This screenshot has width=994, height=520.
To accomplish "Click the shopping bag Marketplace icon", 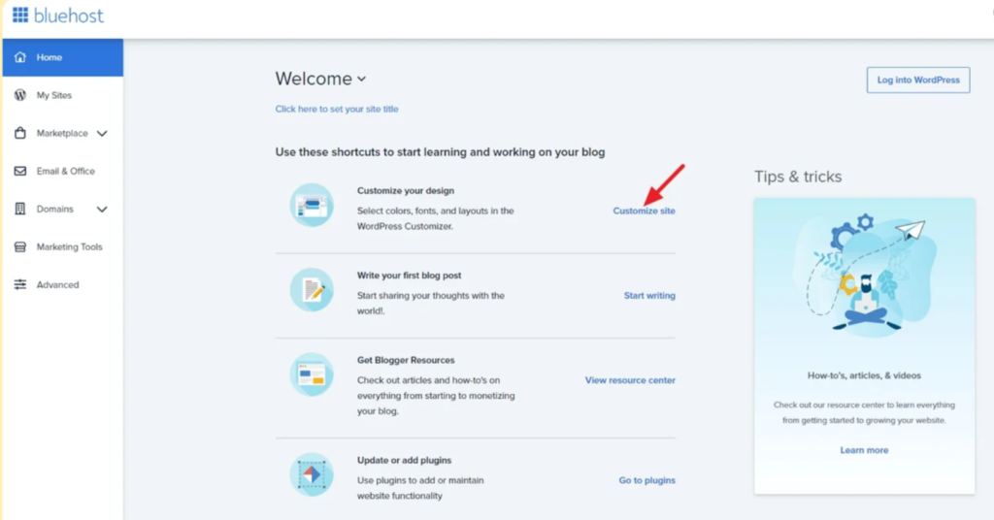I will click(x=20, y=133).
